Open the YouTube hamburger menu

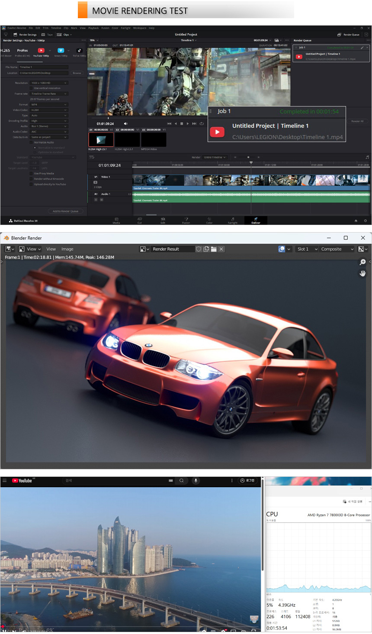5,480
